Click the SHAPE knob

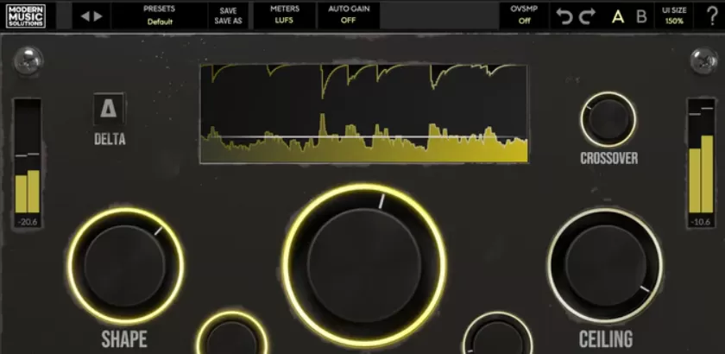(125, 266)
